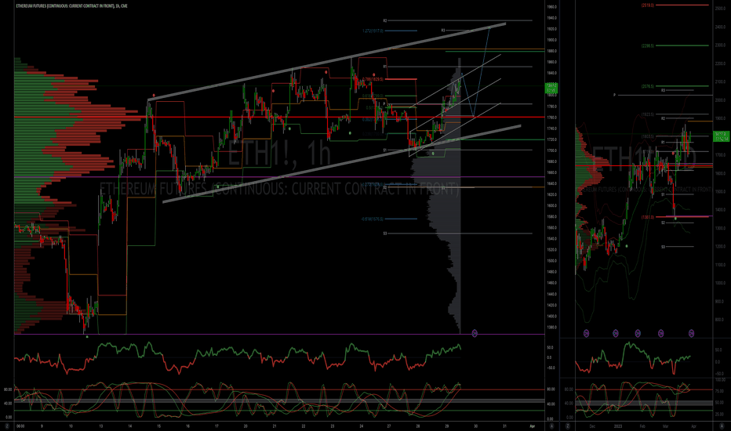Open purple event marker above right chart Apr
Viewport: 731px width, 431px height.
(691, 333)
